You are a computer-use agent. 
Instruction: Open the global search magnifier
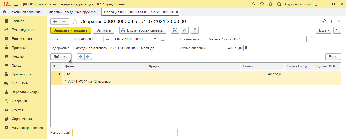[x=279, y=4]
